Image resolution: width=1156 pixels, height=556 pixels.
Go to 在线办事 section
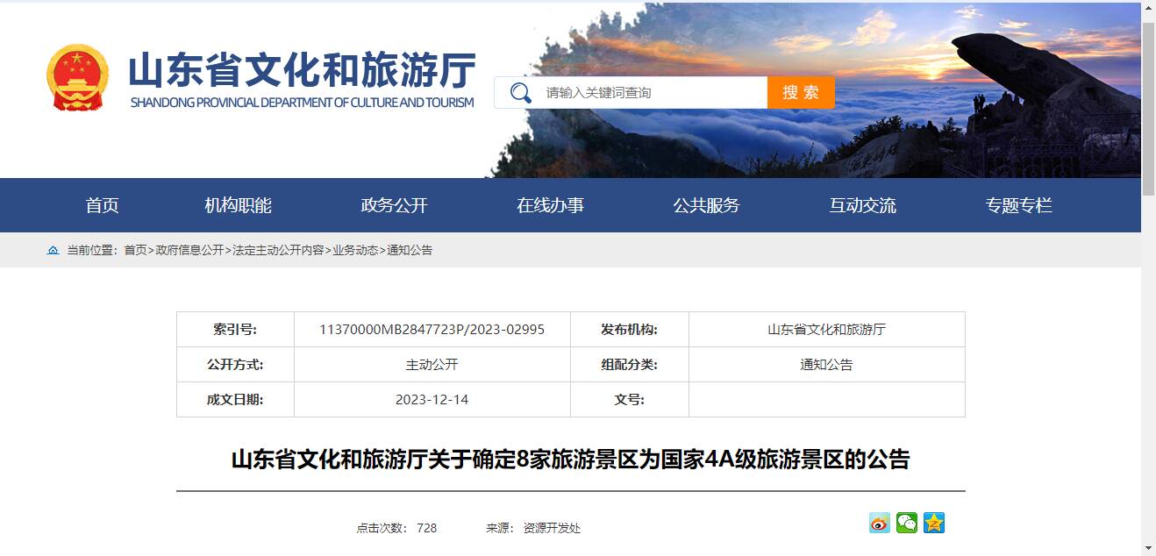550,205
